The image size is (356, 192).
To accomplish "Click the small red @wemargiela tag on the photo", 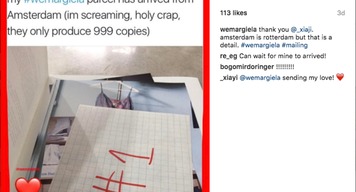I will coord(28,169).
